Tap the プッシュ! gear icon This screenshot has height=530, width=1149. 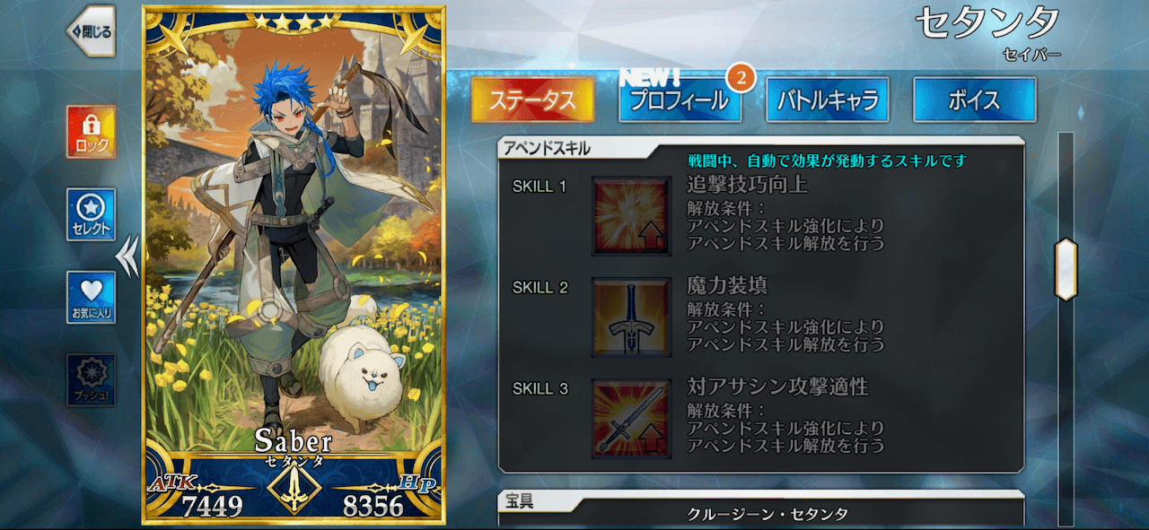coord(91,380)
